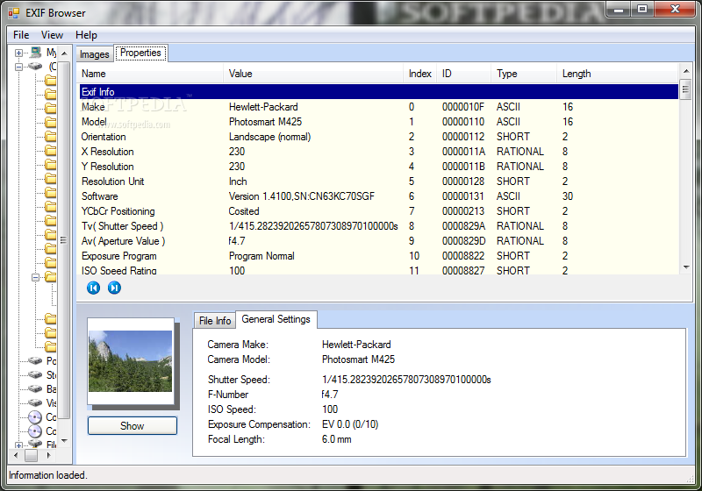Select the 'St' drive in the folder tree
The width and height of the screenshot is (702, 491).
35,374
